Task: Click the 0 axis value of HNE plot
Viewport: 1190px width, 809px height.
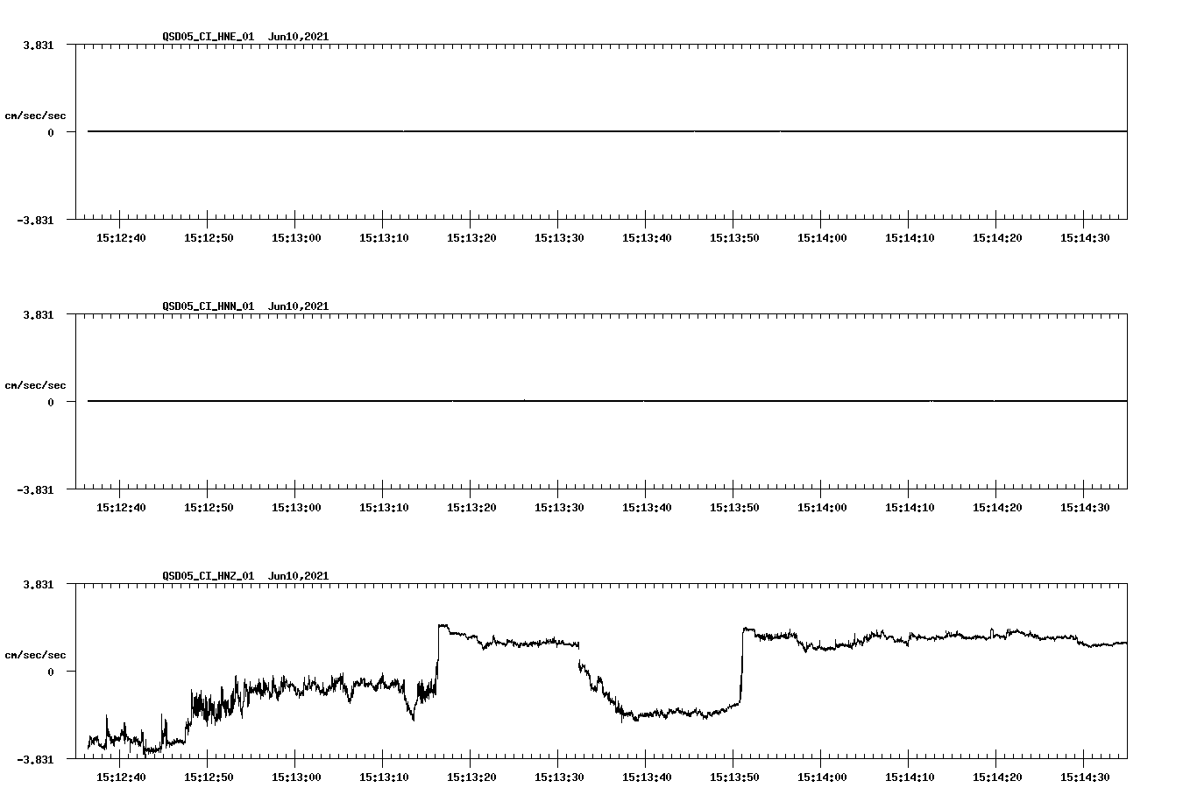Action: (x=51, y=133)
